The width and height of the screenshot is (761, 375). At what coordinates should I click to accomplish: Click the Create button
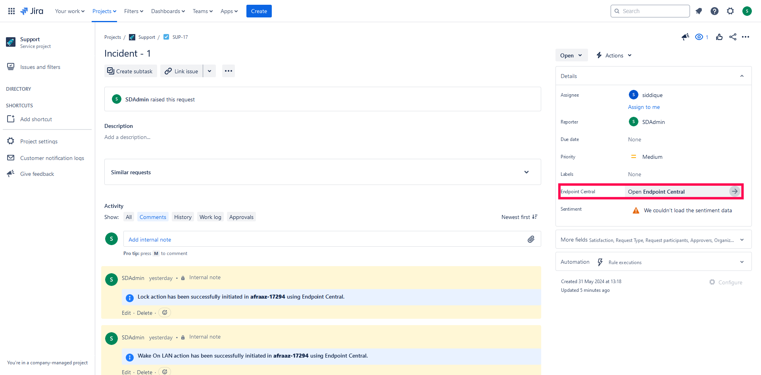coord(259,11)
